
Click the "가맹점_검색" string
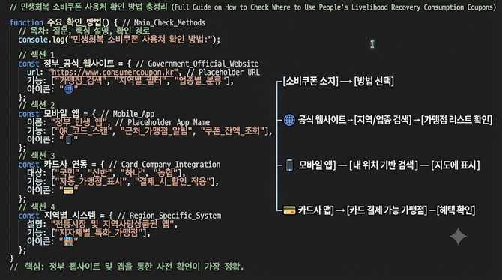(x=81, y=81)
